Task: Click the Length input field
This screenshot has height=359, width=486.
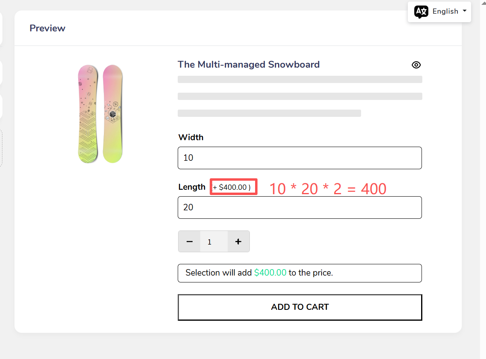Action: point(299,208)
